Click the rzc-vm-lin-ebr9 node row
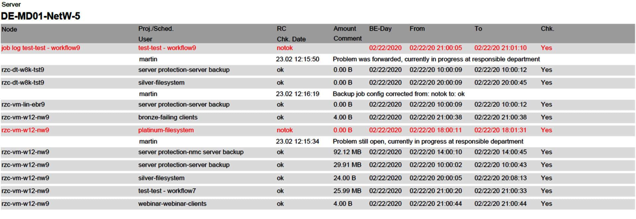Screen dimensions: 636x219 point(23,105)
